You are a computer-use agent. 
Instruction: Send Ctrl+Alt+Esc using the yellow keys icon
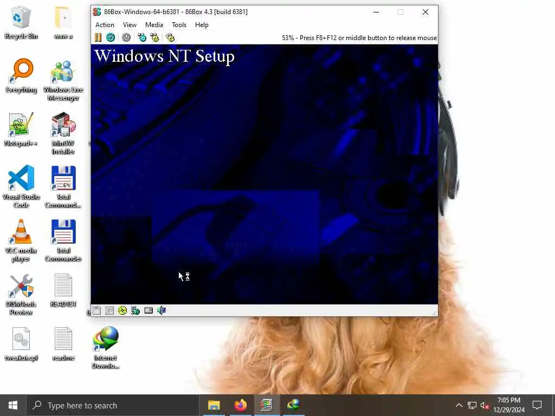coord(154,37)
